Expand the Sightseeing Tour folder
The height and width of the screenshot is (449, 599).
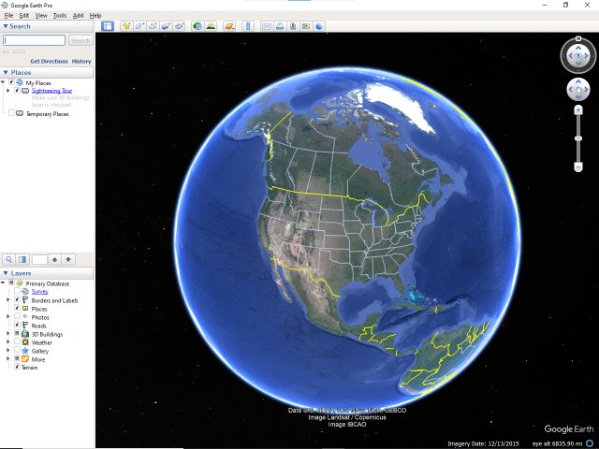click(8, 91)
